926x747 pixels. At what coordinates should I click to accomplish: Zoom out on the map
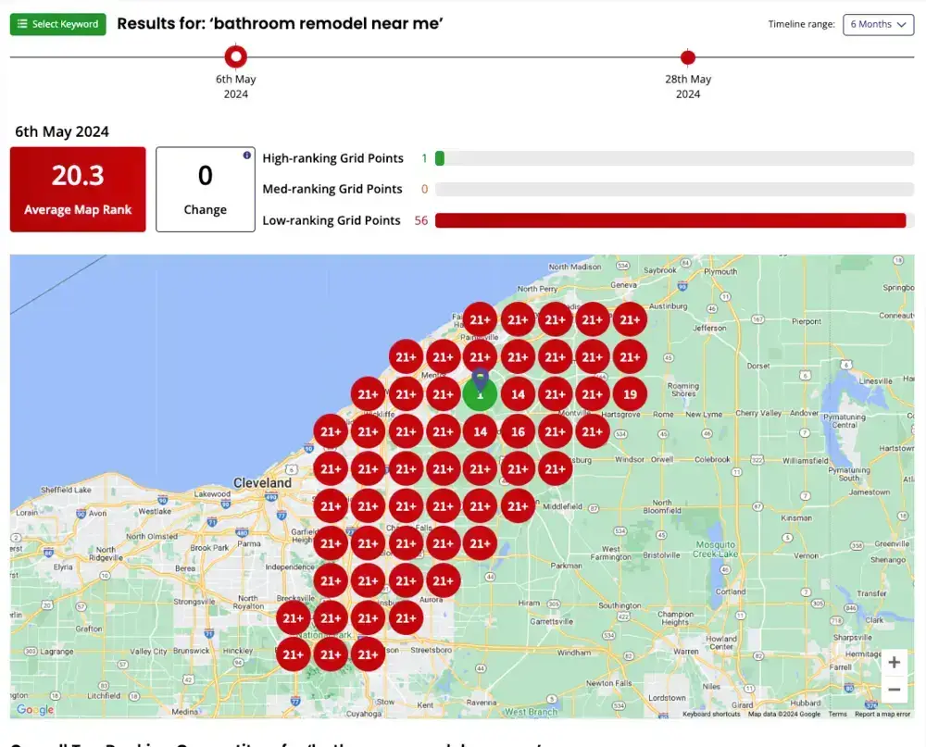[894, 690]
